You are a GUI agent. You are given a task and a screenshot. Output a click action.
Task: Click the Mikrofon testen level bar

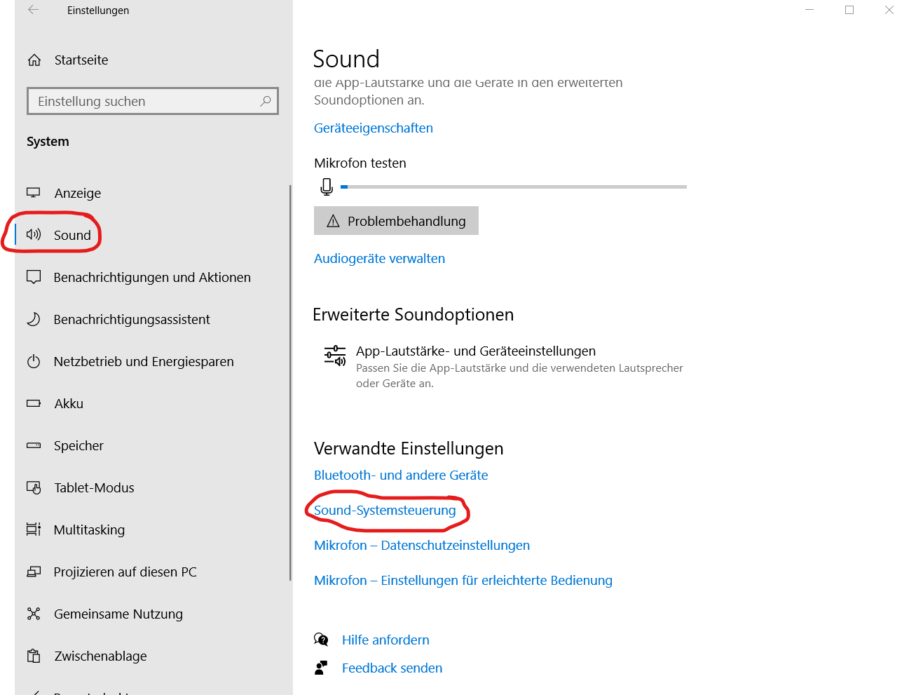513,187
